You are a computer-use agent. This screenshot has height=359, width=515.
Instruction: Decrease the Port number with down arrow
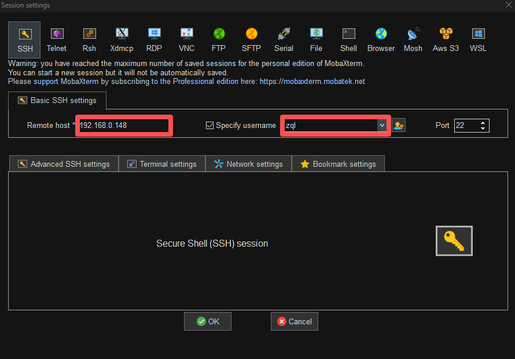click(x=483, y=129)
